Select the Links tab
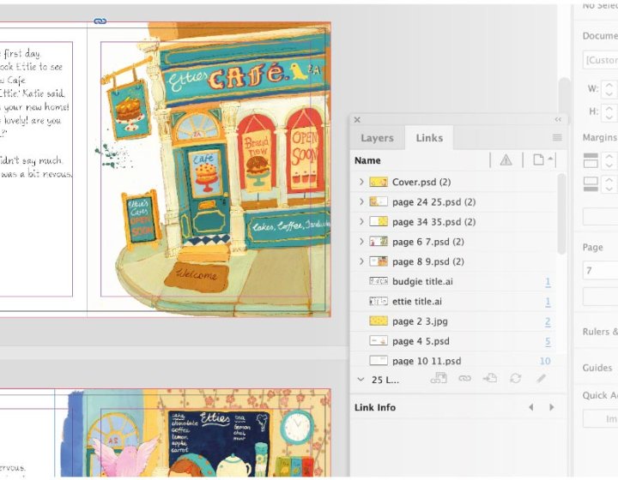This screenshot has width=618, height=480. (x=429, y=138)
